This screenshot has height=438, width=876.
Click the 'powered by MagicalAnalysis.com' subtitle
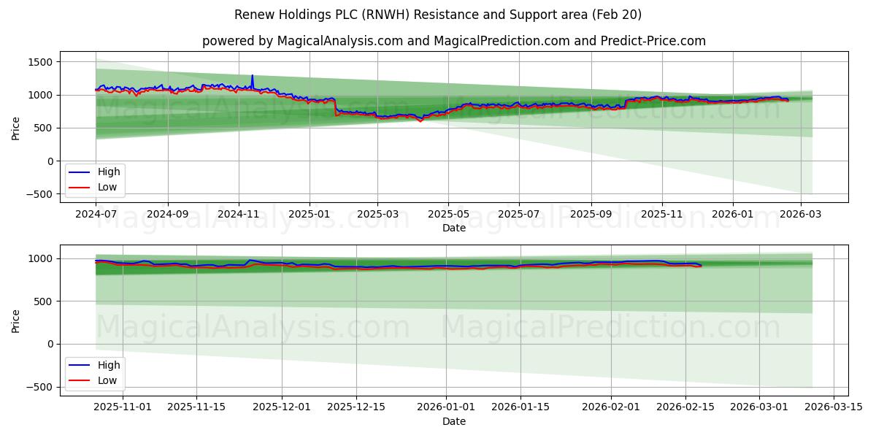click(454, 41)
